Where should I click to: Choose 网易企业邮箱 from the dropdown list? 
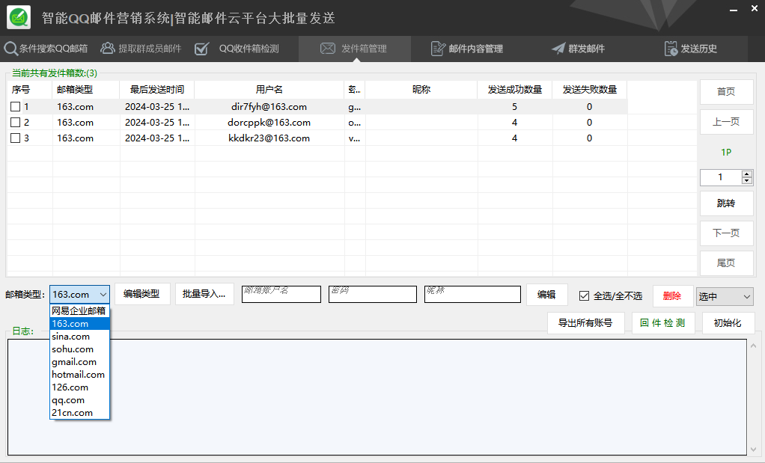click(79, 310)
